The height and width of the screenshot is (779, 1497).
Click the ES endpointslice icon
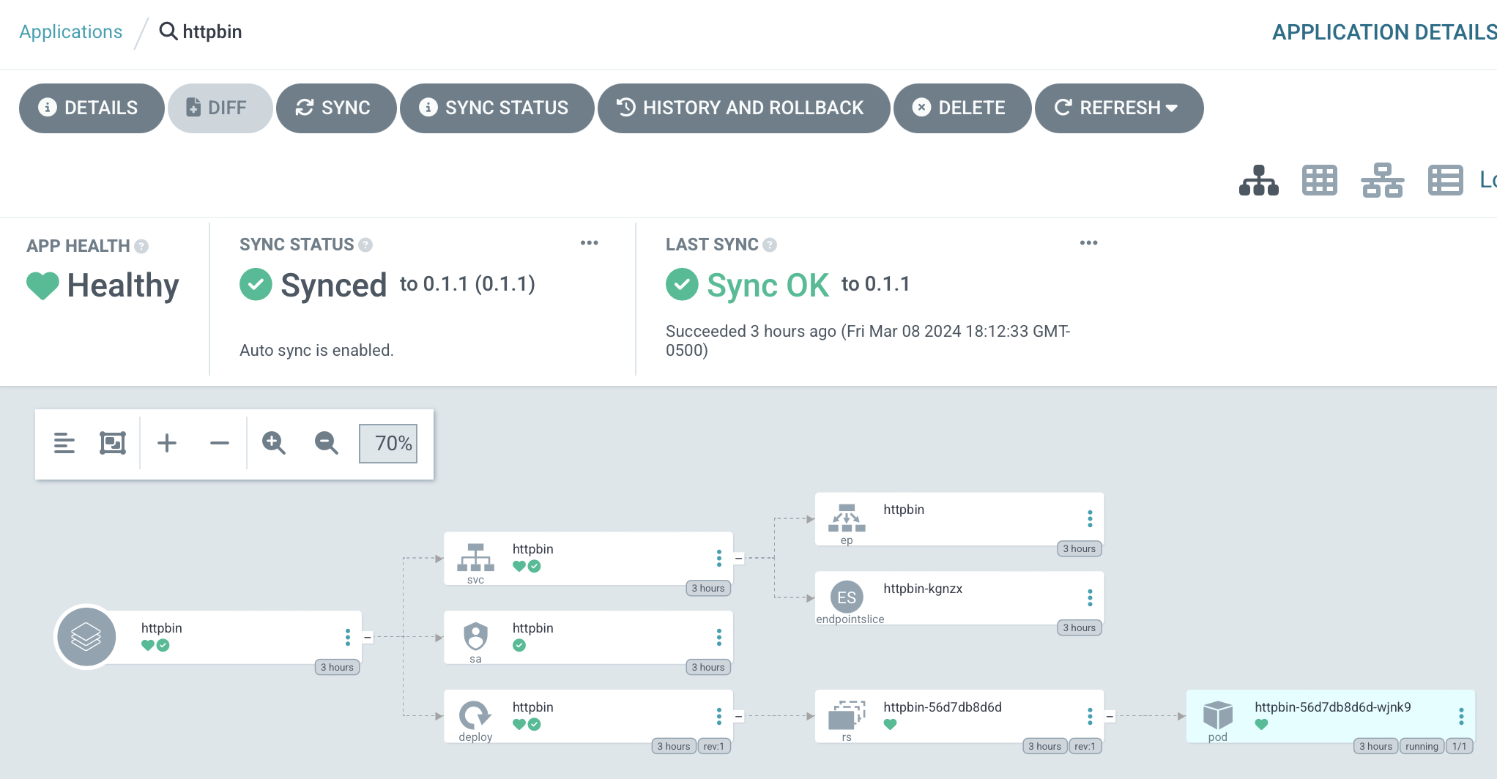[x=847, y=597]
